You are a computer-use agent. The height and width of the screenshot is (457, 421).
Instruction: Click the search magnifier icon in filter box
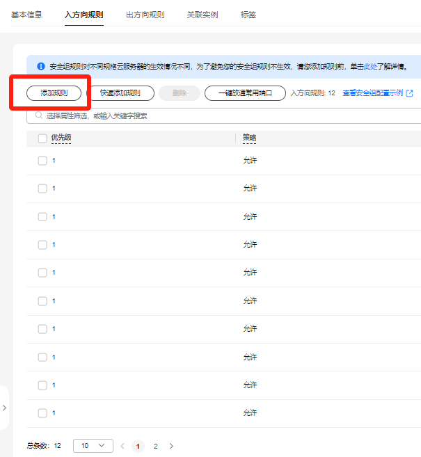38,115
